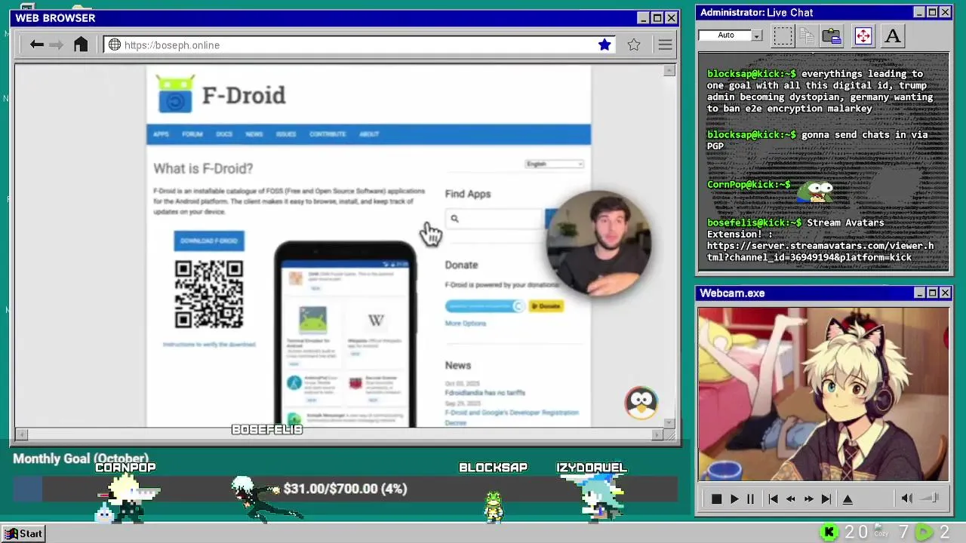The width and height of the screenshot is (966, 543).
Task: Click fast-forward button in Webcam.exe
Action: (x=808, y=499)
